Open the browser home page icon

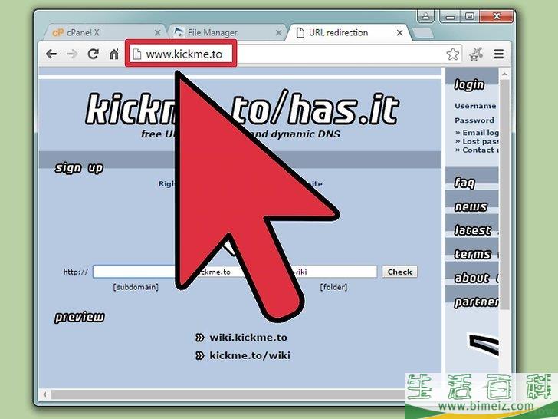[114, 54]
